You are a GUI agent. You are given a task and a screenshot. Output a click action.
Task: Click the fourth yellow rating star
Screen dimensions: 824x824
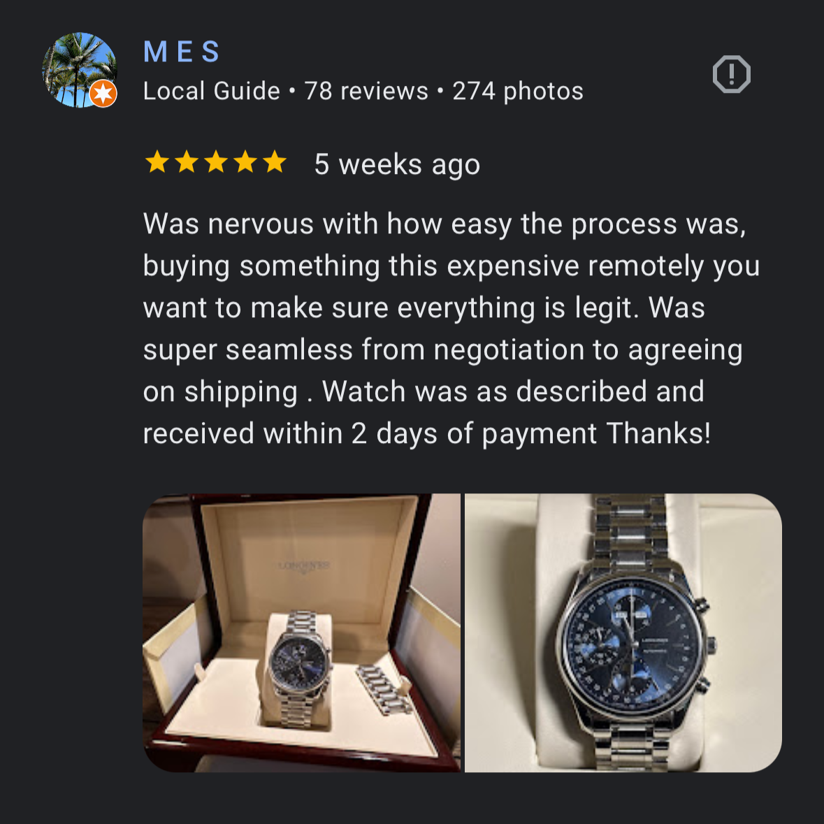[x=245, y=162]
